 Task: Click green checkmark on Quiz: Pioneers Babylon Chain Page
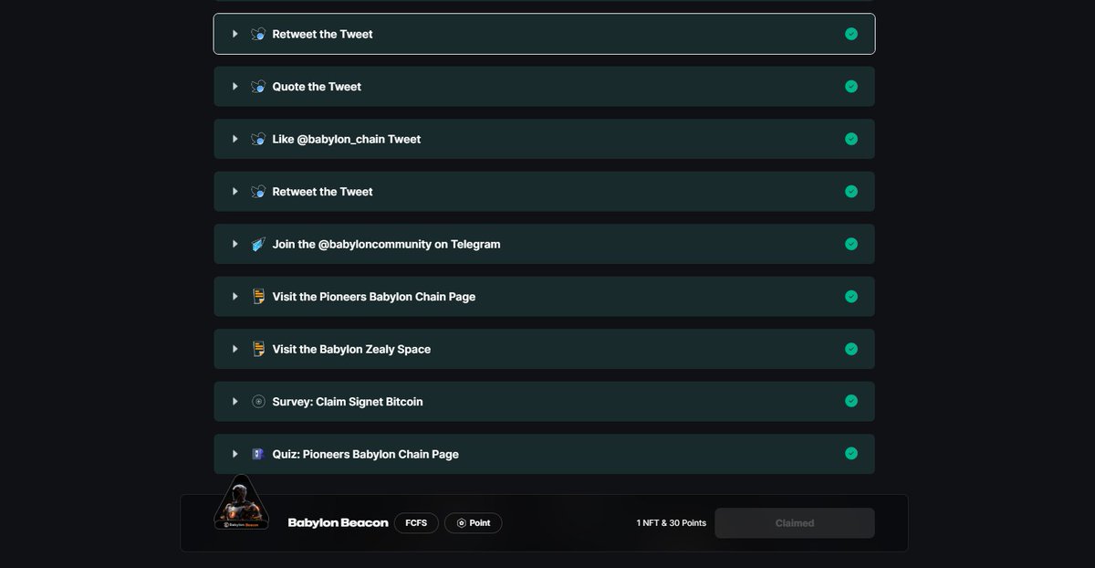(x=851, y=454)
